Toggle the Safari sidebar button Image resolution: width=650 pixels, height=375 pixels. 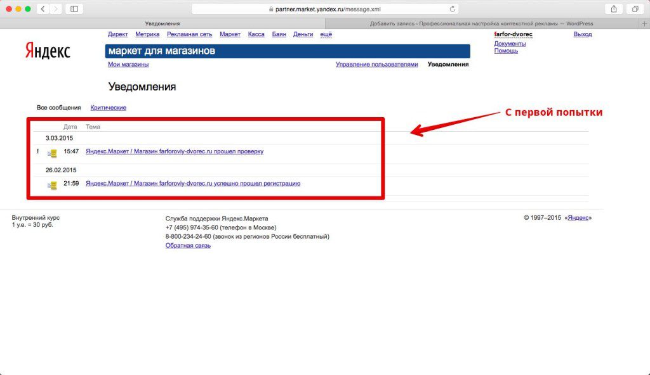pyautogui.click(x=74, y=9)
